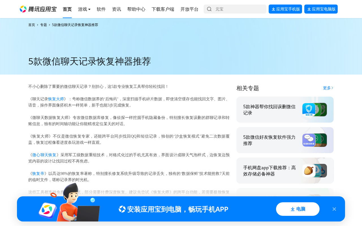The image size is (362, 226).
Task: Download 应用宝手机版
Action: (285, 9)
